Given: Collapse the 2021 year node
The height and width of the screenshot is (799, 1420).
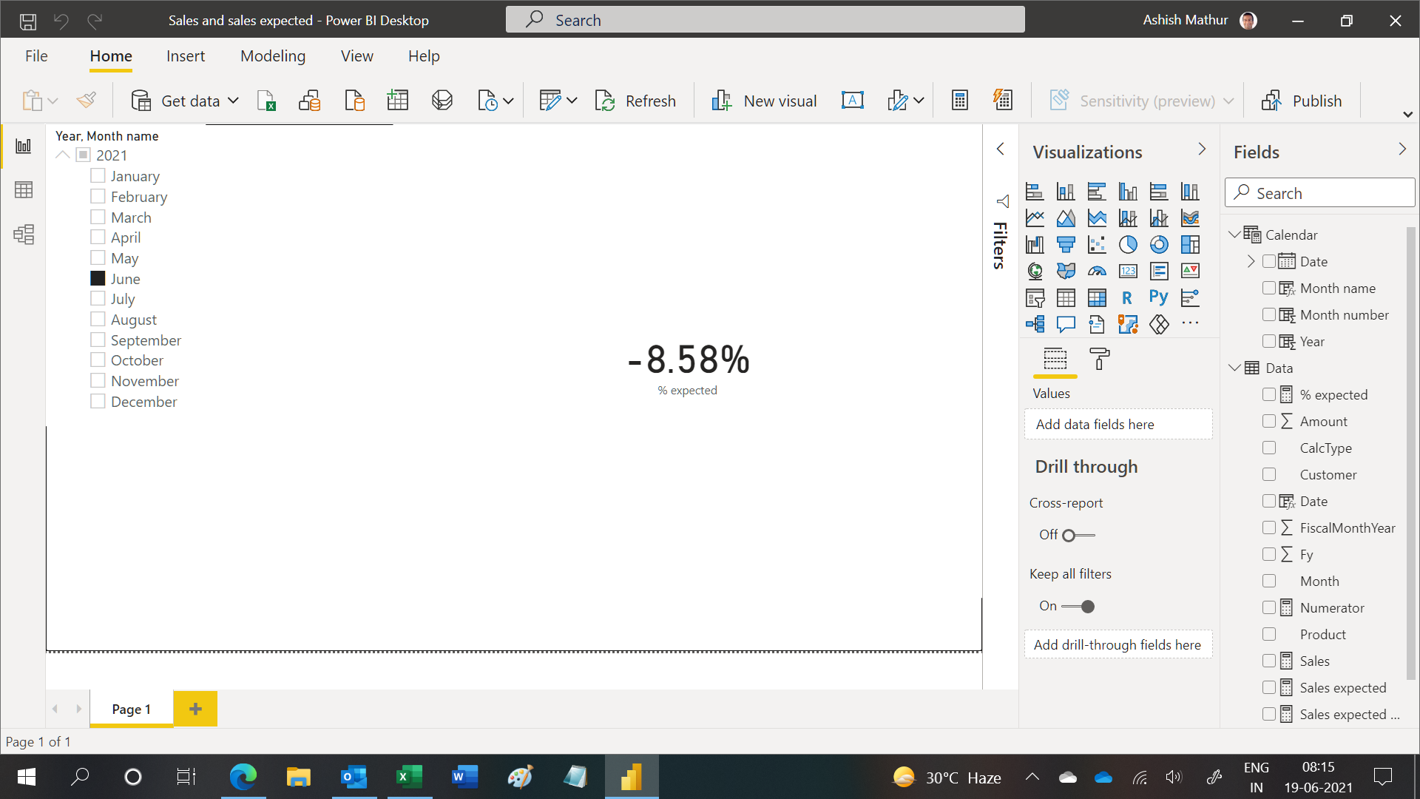Looking at the screenshot, I should click(x=63, y=155).
